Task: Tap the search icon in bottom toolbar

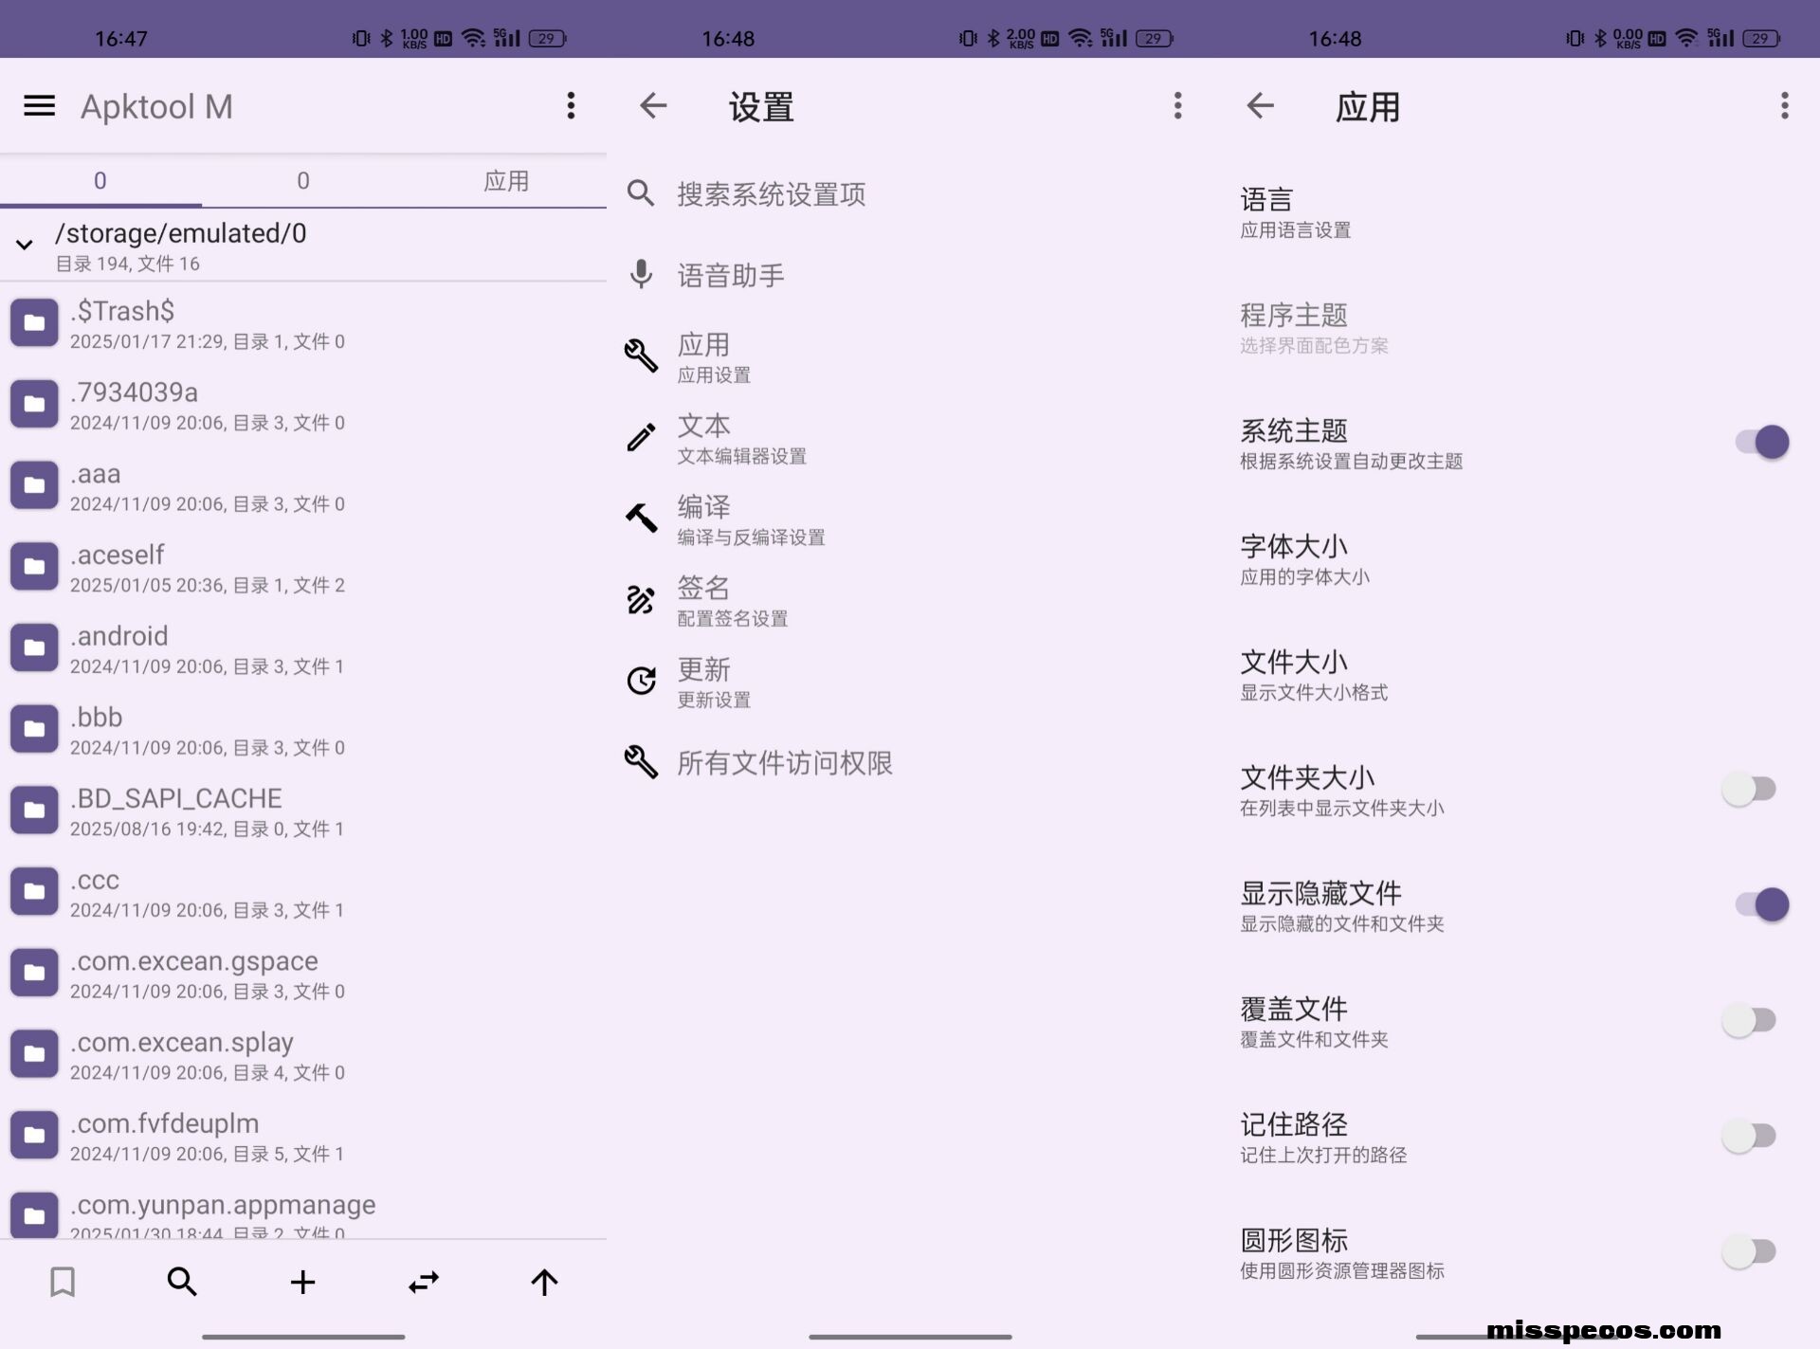Action: (x=182, y=1282)
